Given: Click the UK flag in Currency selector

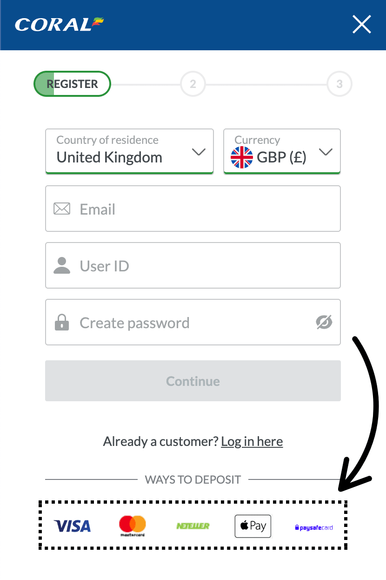Looking at the screenshot, I should (x=242, y=157).
